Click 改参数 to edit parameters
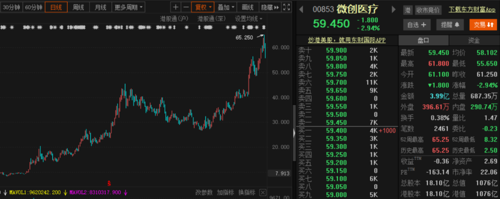The height and width of the screenshot is (199, 500). (x=204, y=193)
